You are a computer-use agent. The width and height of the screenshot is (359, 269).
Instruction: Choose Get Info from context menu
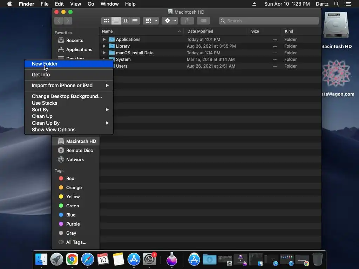69,75
